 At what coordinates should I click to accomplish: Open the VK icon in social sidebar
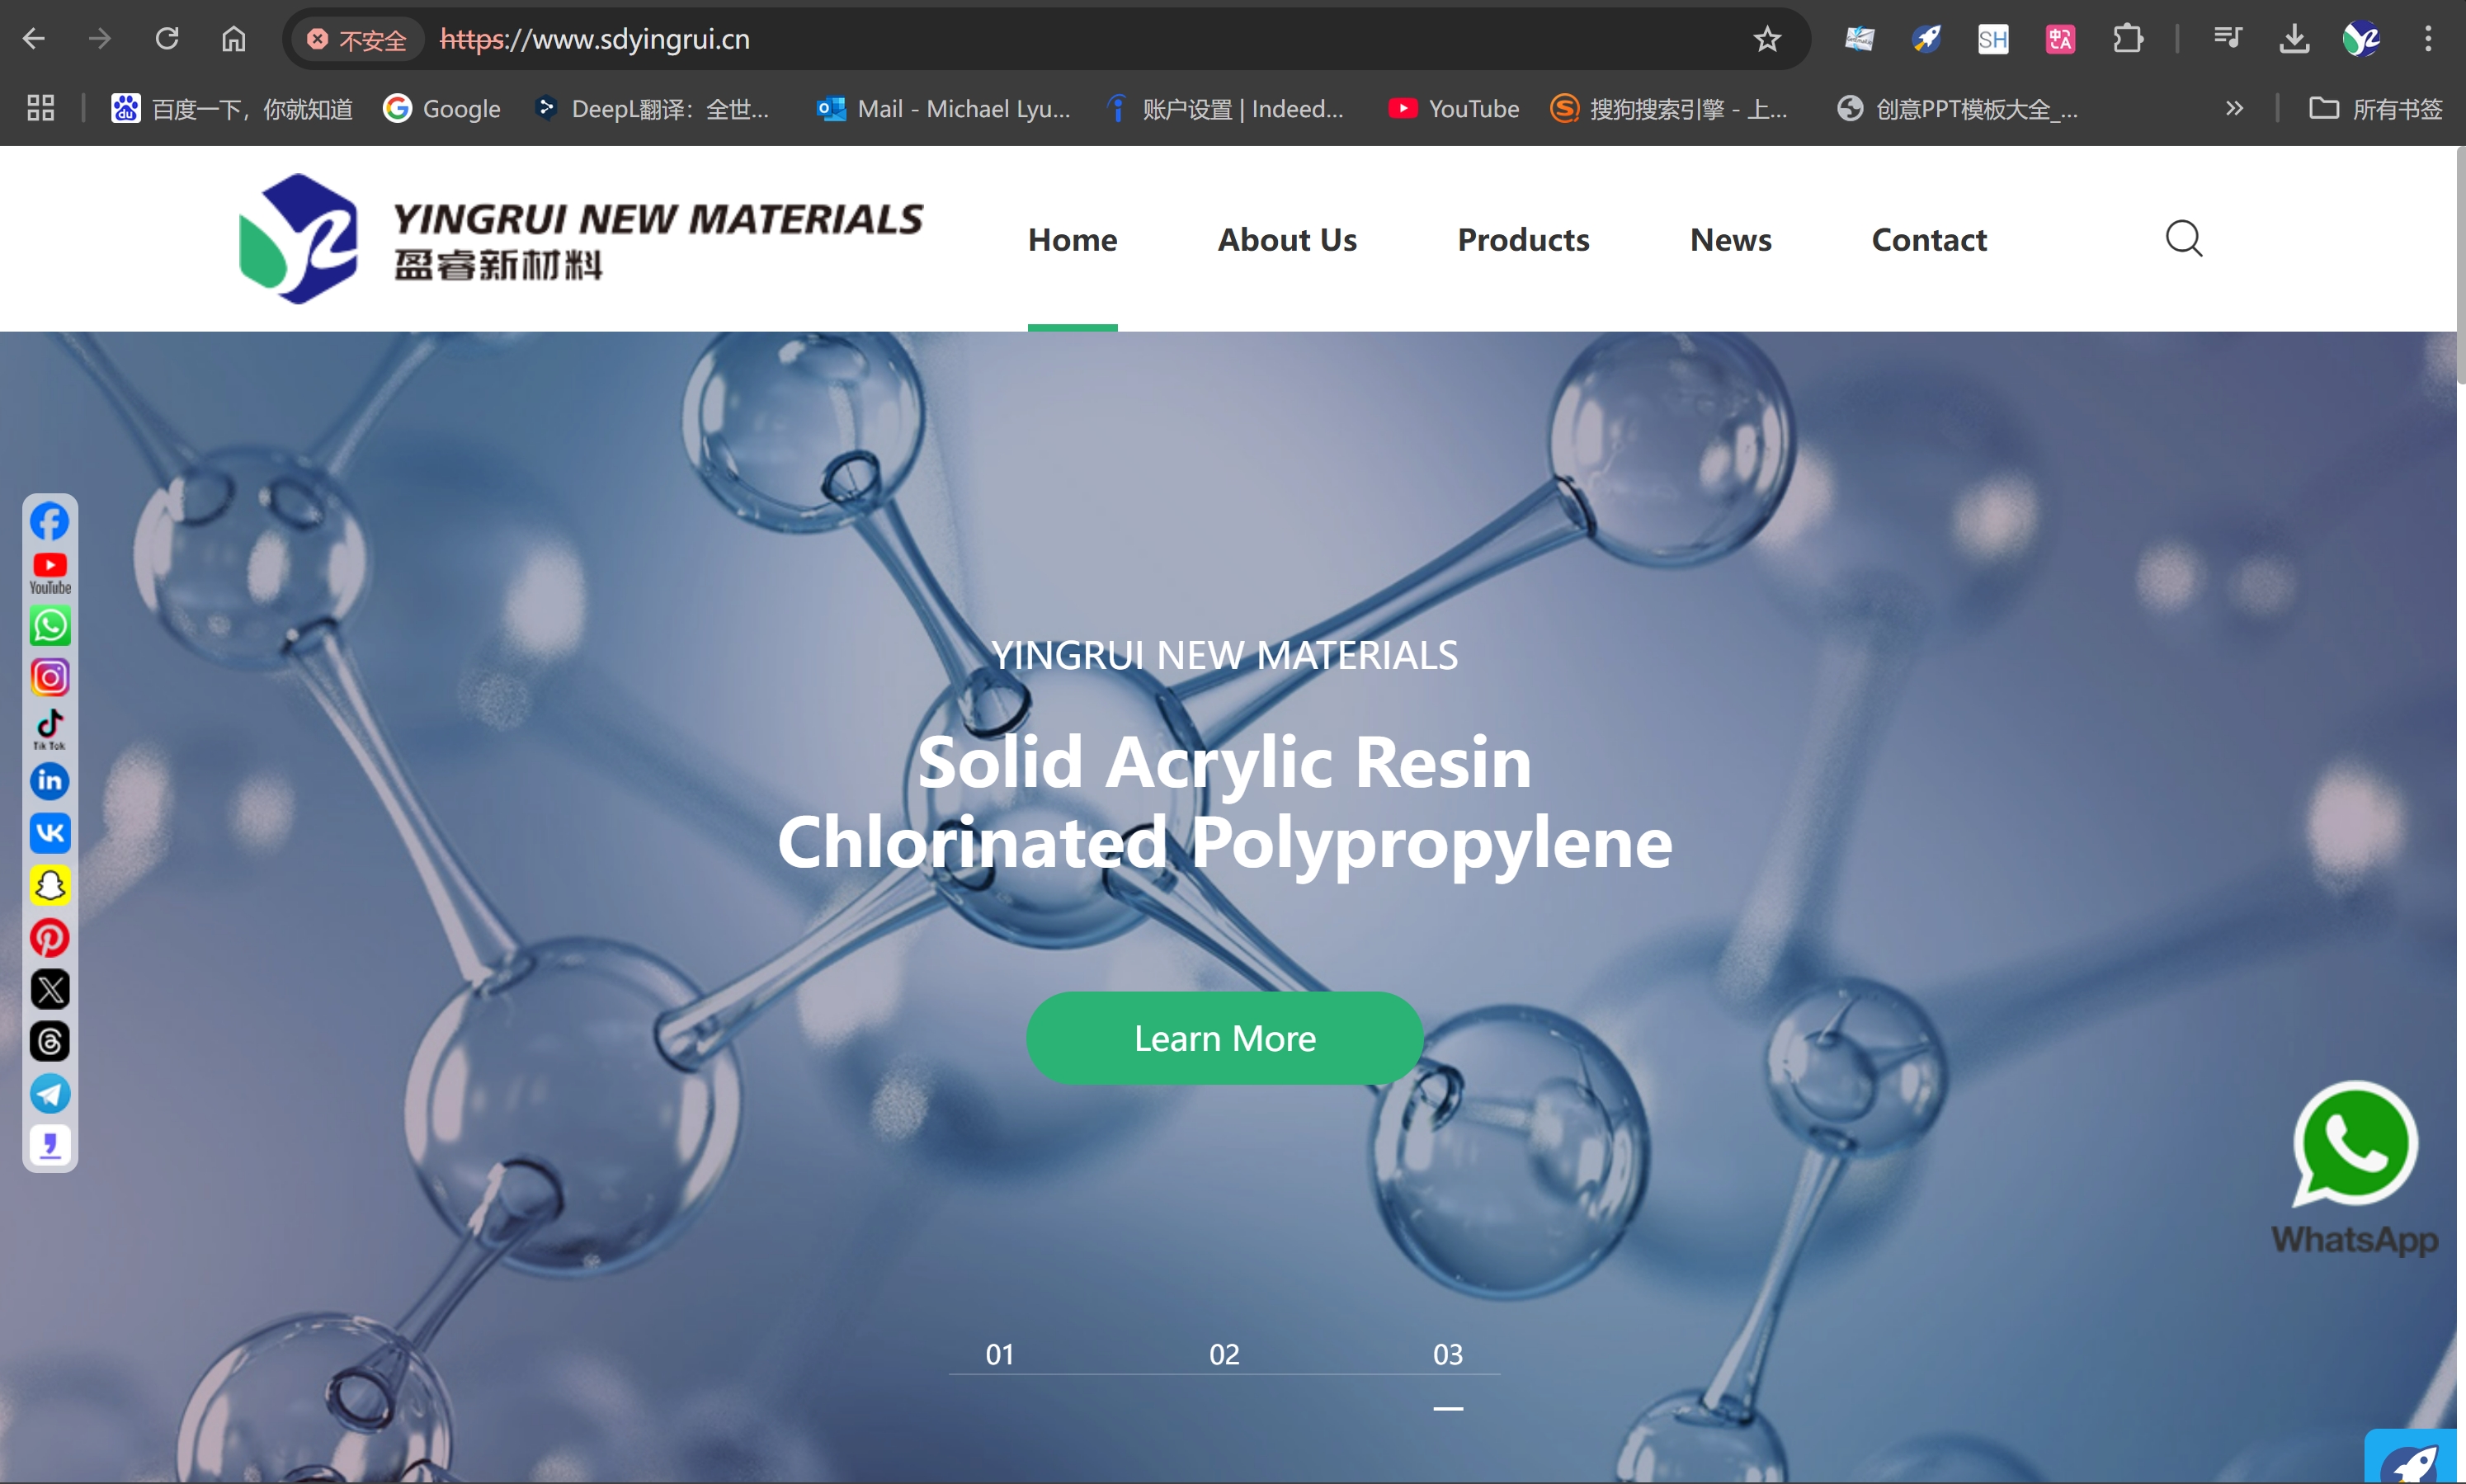(50, 833)
